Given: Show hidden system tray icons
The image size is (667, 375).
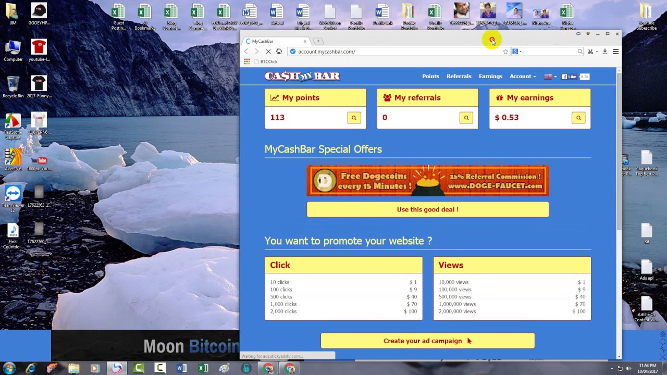Looking at the screenshot, I should pos(612,369).
